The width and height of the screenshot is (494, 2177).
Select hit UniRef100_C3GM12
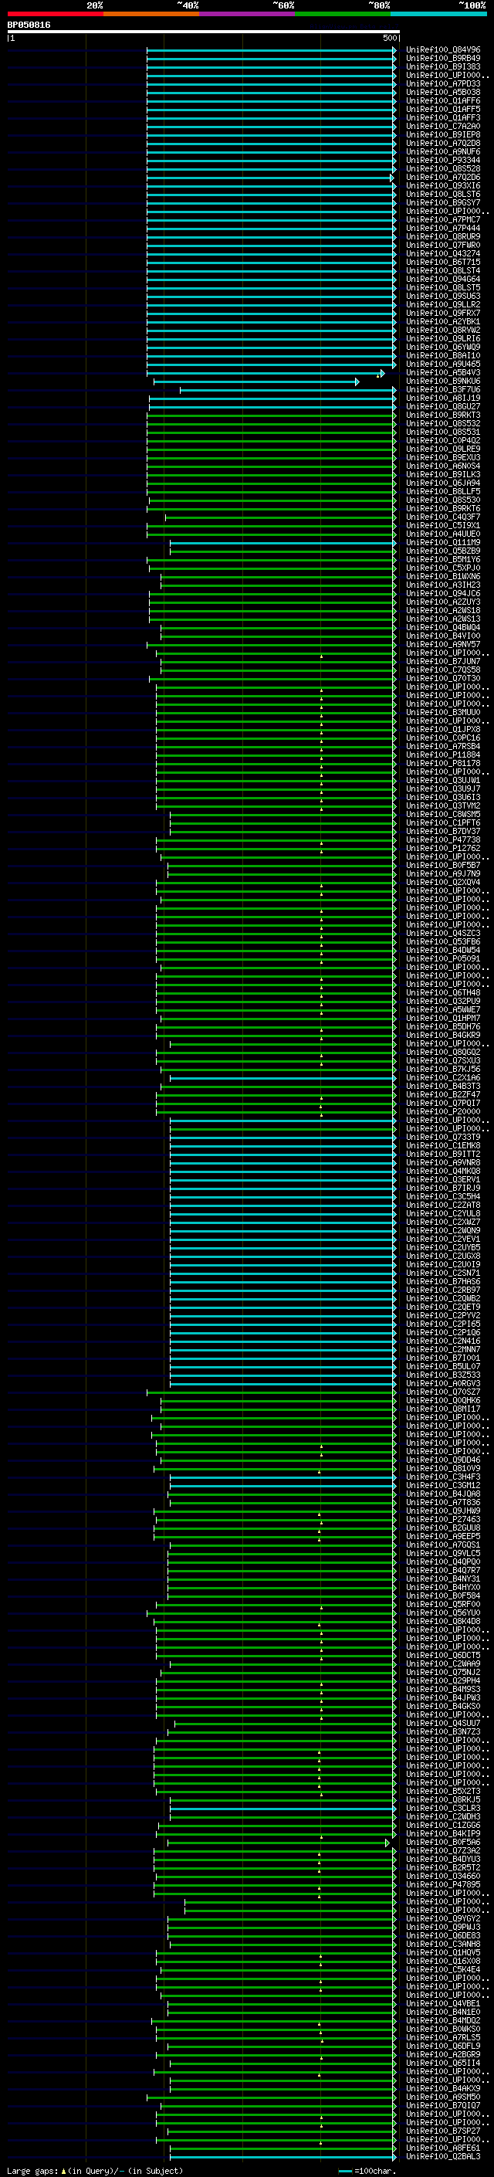coord(443,1486)
